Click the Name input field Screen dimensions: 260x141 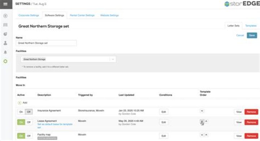[x=46, y=43]
